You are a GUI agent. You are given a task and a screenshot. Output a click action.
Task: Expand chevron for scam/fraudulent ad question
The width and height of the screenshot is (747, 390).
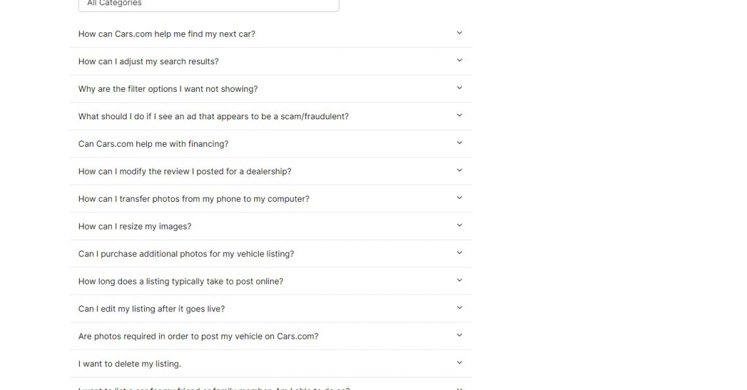(459, 115)
